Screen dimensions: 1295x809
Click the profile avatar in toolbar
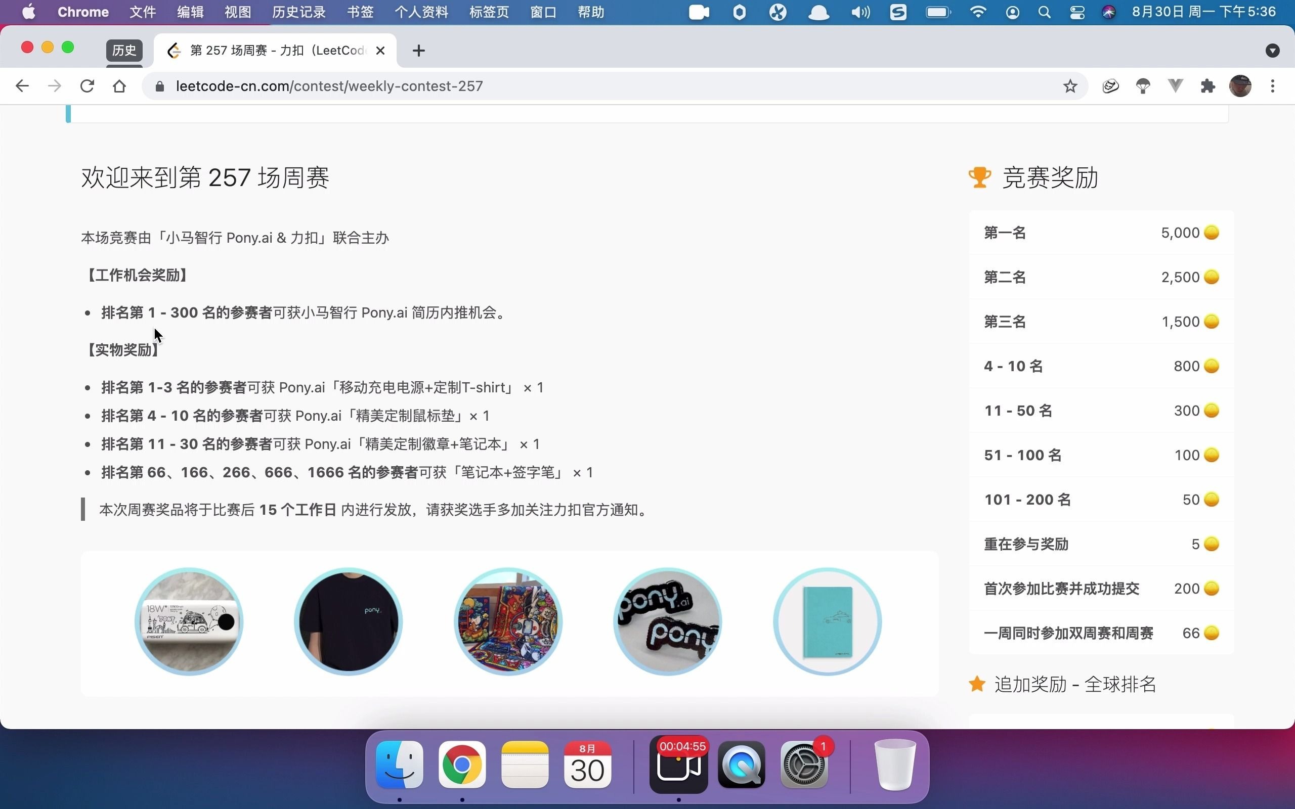click(x=1240, y=86)
